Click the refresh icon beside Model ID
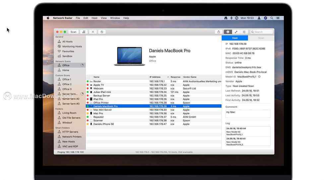The width and height of the screenshot is (327, 180). (x=259, y=77)
